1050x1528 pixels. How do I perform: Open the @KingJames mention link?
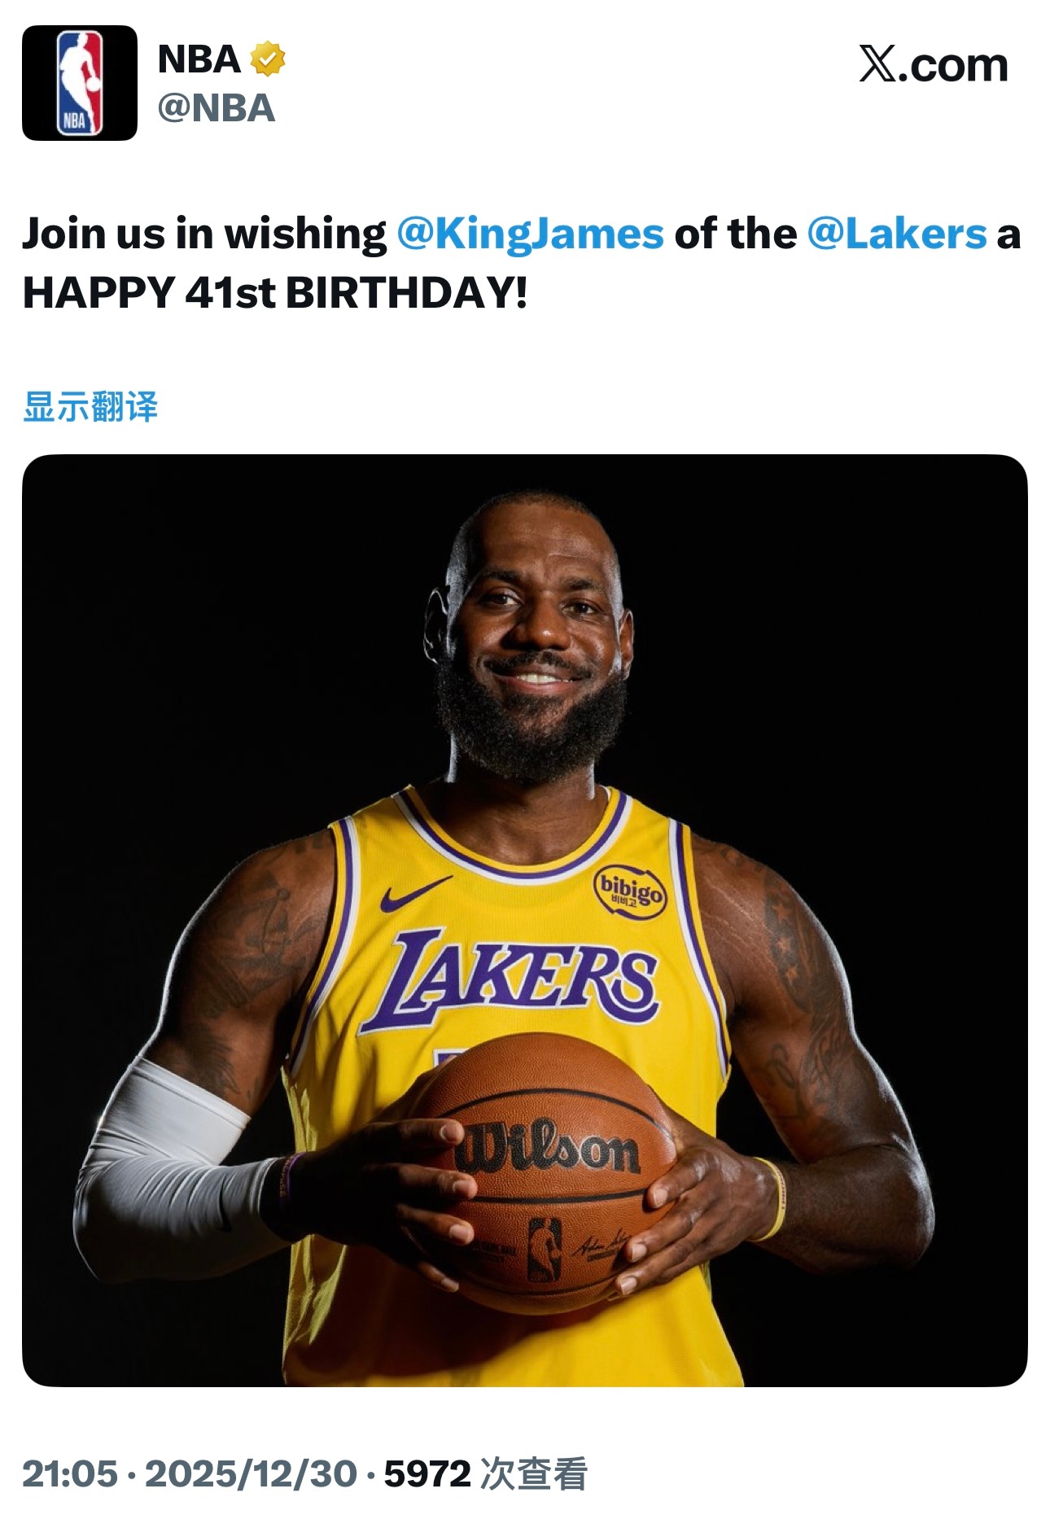click(x=530, y=234)
